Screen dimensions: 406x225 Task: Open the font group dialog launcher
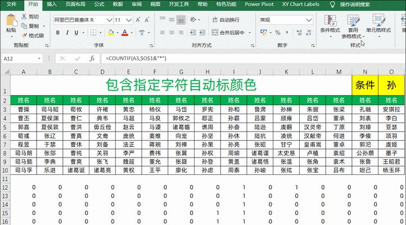[x=151, y=46]
